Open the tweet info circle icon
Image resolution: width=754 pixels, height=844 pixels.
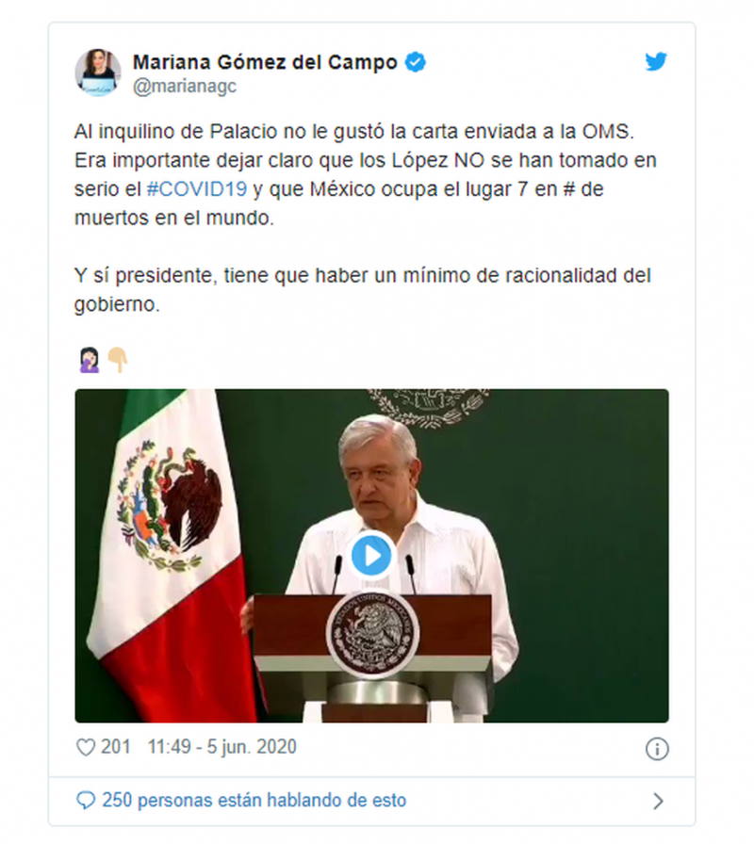pos(657,749)
